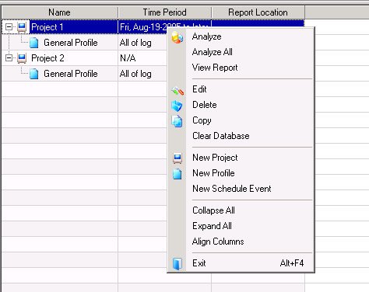Click the Project 2 computer icon
The width and height of the screenshot is (369, 292).
22,58
